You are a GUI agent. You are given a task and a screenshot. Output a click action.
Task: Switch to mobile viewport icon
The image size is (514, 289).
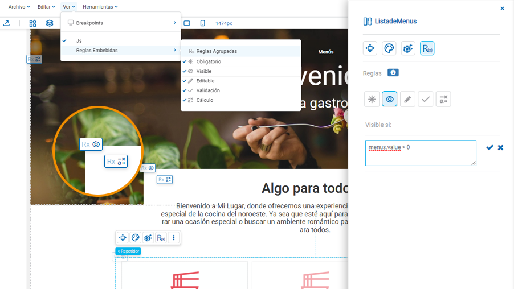pyautogui.click(x=203, y=23)
